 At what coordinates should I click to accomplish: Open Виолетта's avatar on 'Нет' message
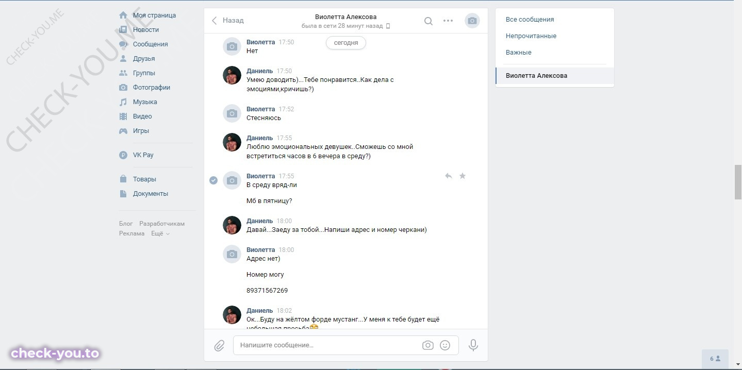coord(232,46)
